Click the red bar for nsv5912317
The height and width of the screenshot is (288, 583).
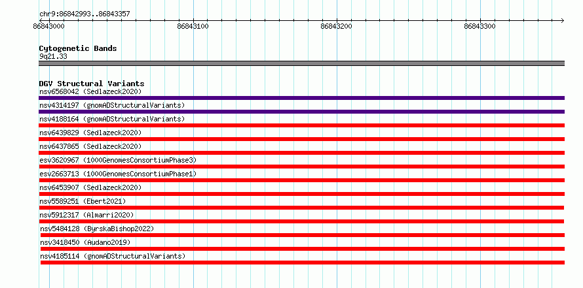click(301, 221)
